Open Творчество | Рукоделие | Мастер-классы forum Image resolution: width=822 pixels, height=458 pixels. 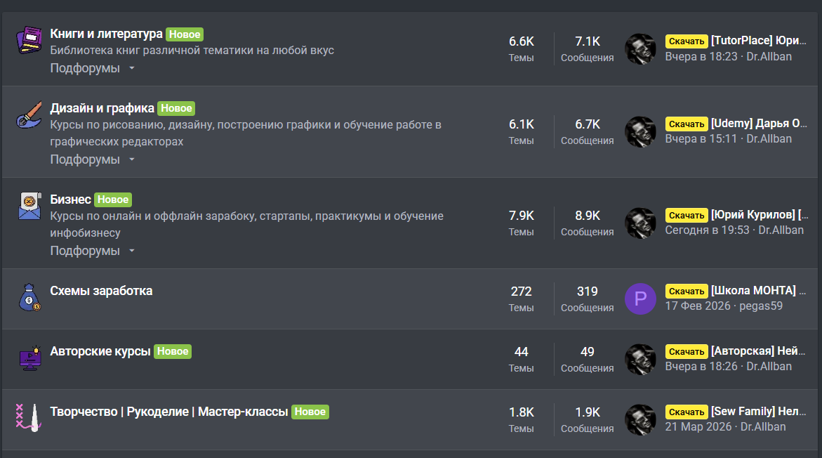pyautogui.click(x=169, y=412)
